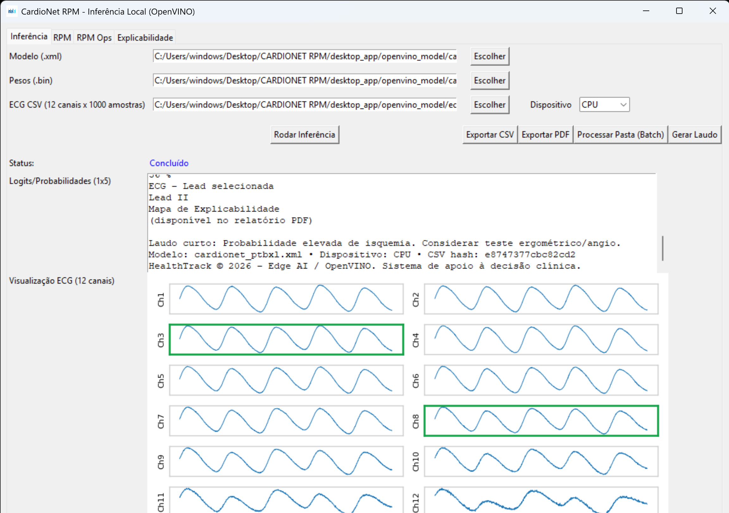
Task: Select the Inferência tab
Action: click(28, 36)
